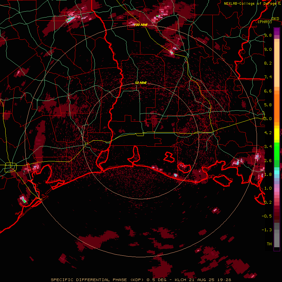The width and height of the screenshot is (282, 282).
Task: Pick the bright green color bar segment
Action: [x=277, y=151]
